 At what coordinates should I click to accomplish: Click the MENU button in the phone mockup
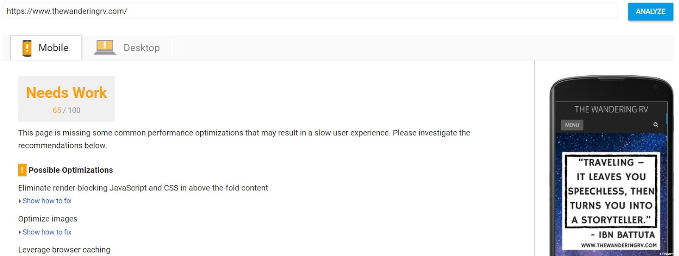click(x=572, y=124)
